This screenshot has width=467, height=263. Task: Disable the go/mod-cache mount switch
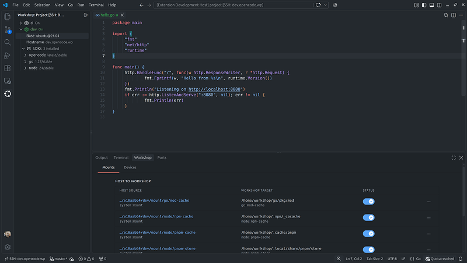[368, 202]
